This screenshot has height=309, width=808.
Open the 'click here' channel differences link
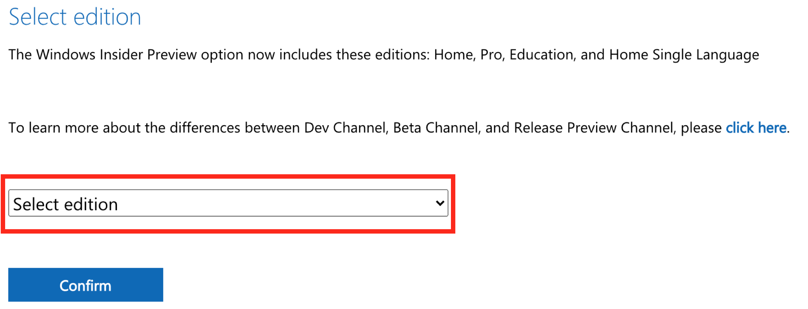(x=756, y=128)
